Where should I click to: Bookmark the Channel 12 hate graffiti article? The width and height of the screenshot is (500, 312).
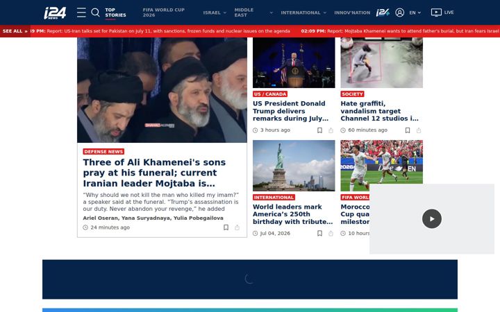point(408,130)
